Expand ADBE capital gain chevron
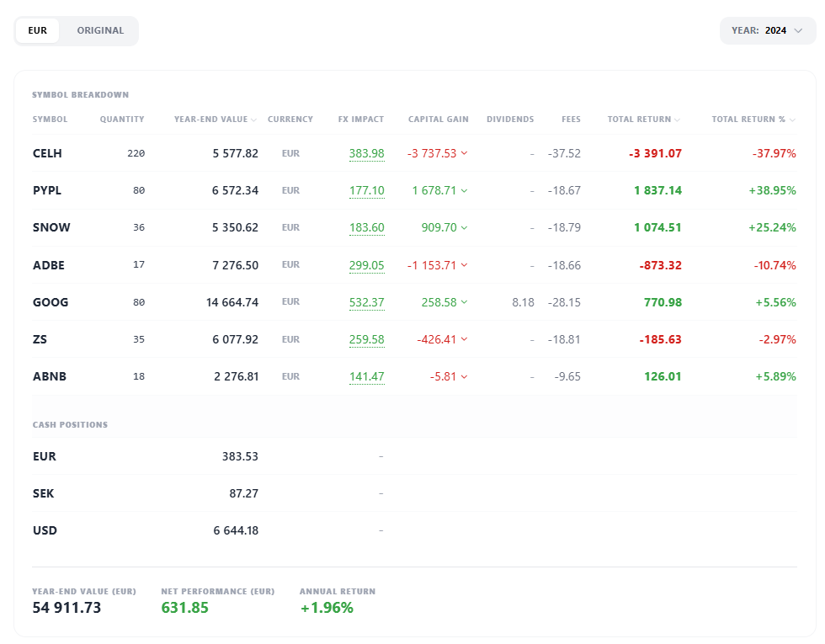 [x=464, y=265]
